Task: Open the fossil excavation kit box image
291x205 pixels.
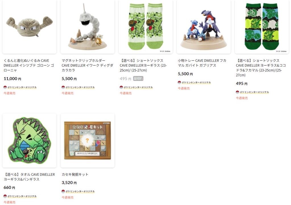Action: [x=88, y=141]
